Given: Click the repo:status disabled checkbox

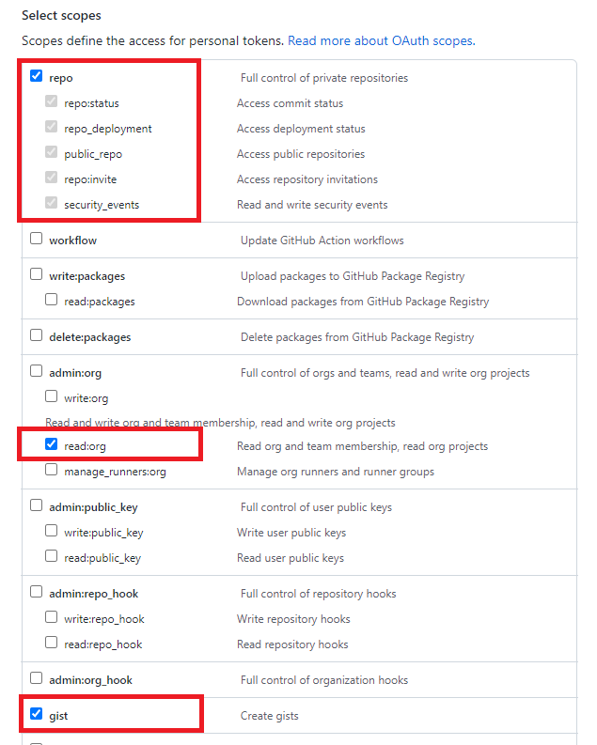Looking at the screenshot, I should (52, 101).
